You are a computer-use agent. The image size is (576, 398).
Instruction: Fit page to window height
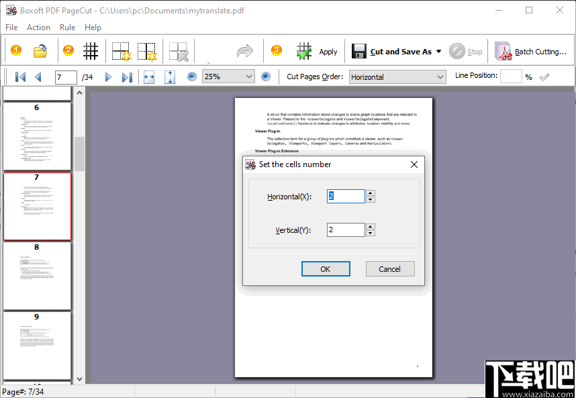(x=169, y=77)
